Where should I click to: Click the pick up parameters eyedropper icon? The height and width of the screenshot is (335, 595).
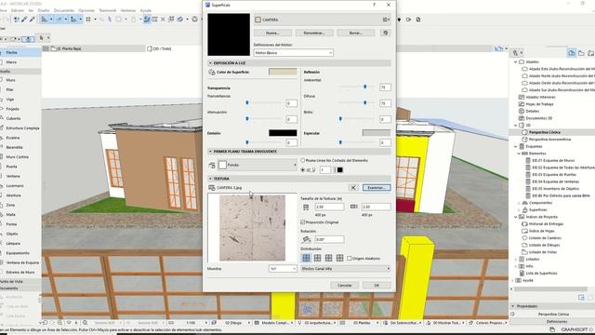point(25,20)
